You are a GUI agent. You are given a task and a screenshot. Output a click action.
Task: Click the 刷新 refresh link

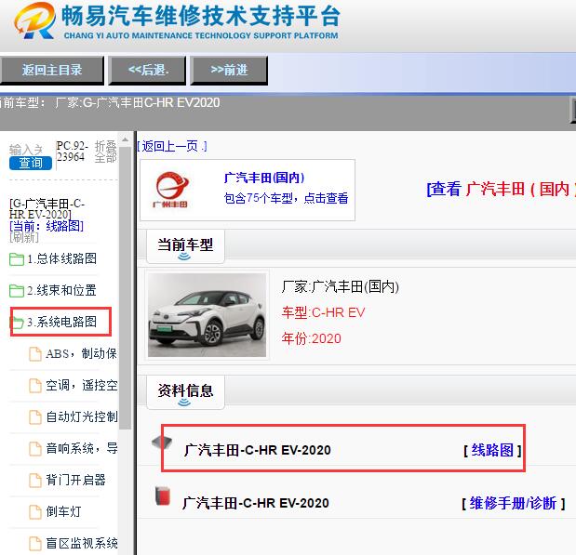[x=24, y=237]
